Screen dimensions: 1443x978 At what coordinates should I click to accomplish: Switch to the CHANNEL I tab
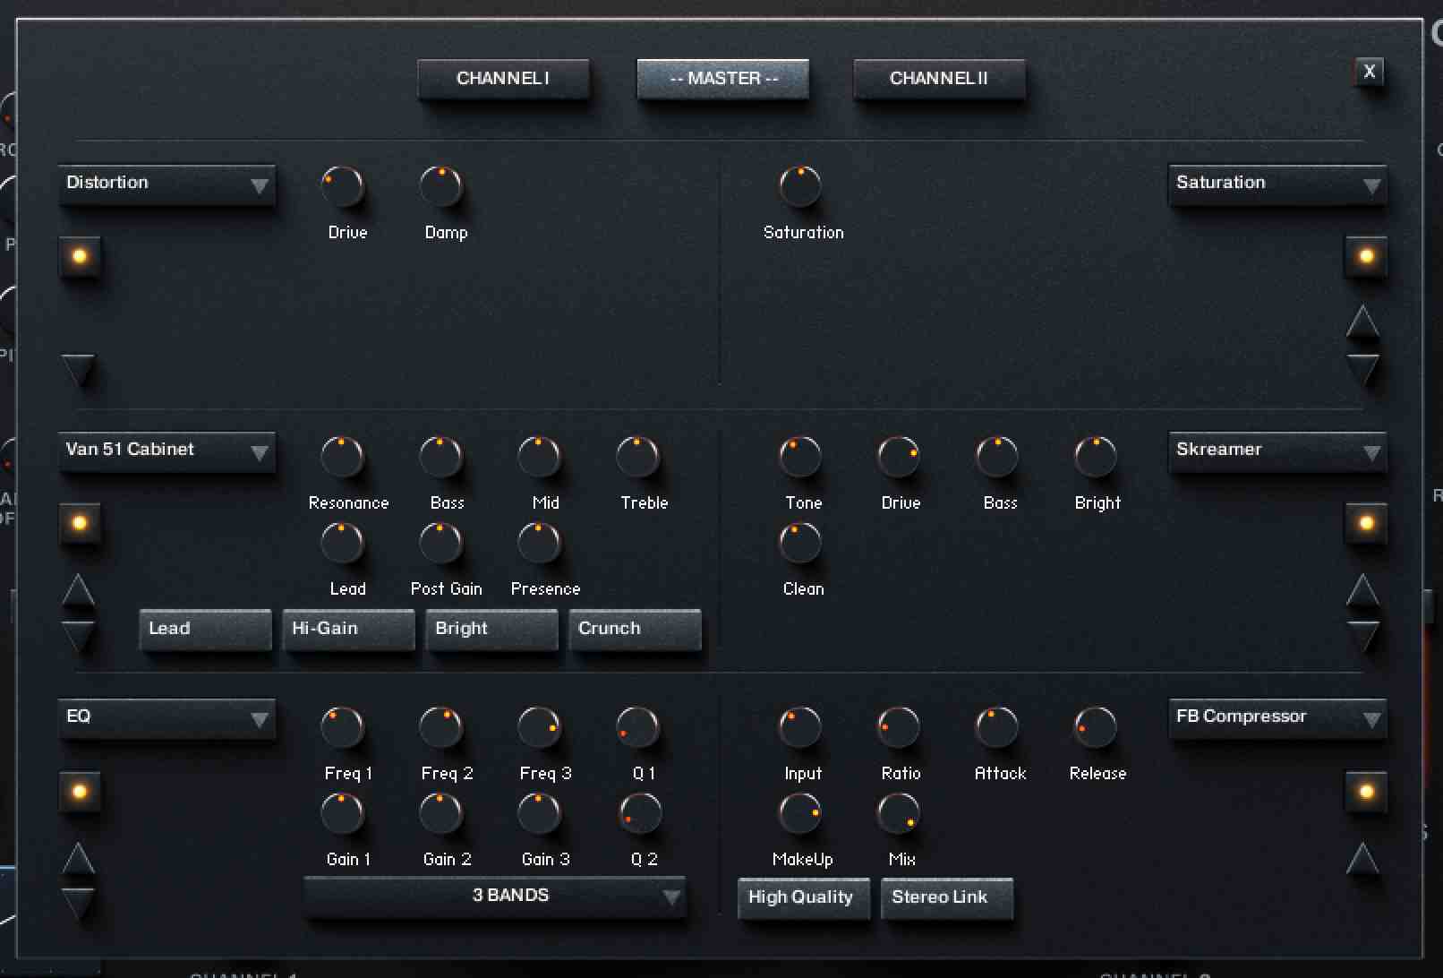click(503, 79)
